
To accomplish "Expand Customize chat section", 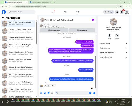I will point(113,43).
